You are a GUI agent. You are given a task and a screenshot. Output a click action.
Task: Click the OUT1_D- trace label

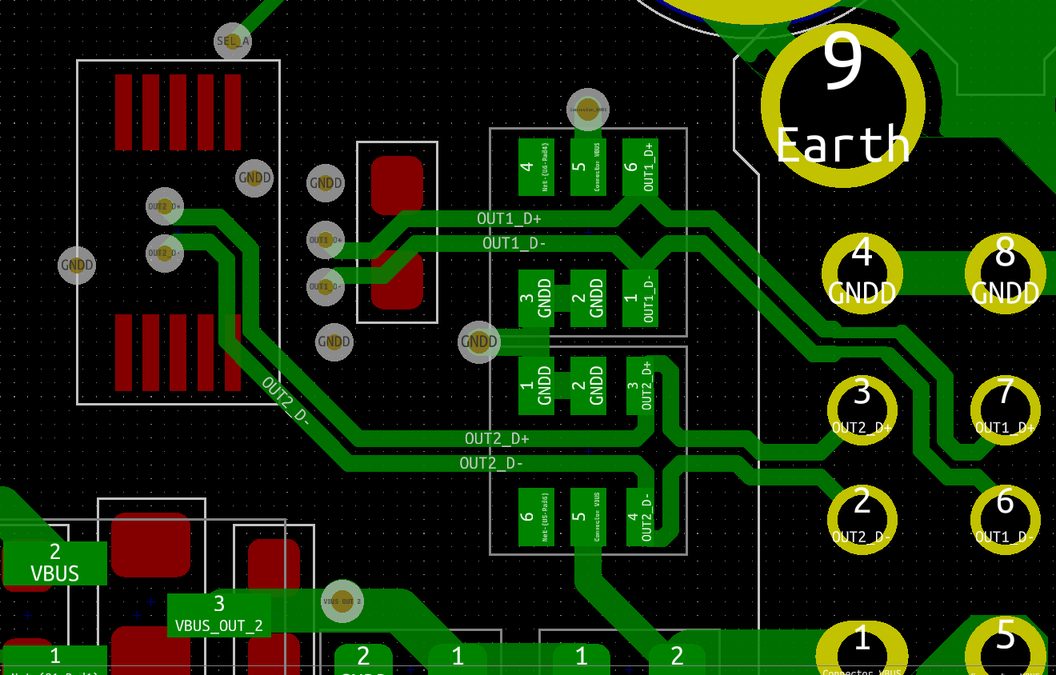[x=514, y=243]
